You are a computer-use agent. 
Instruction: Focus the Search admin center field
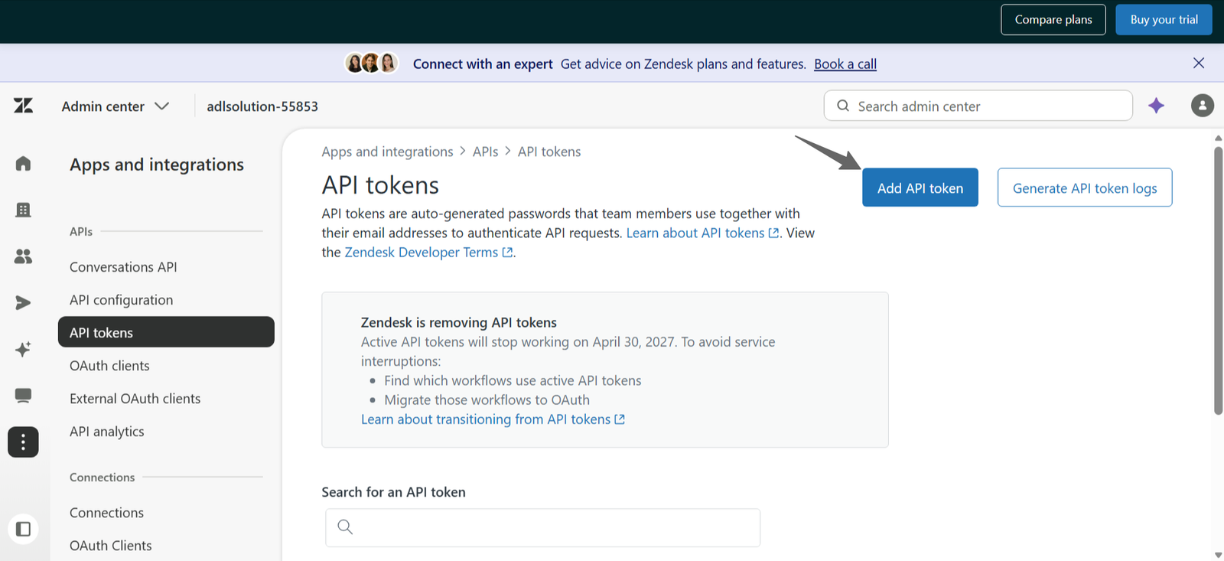[978, 106]
